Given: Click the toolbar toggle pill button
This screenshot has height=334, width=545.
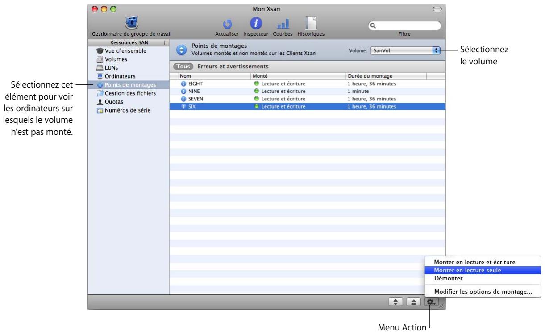Looking at the screenshot, I should [437, 9].
